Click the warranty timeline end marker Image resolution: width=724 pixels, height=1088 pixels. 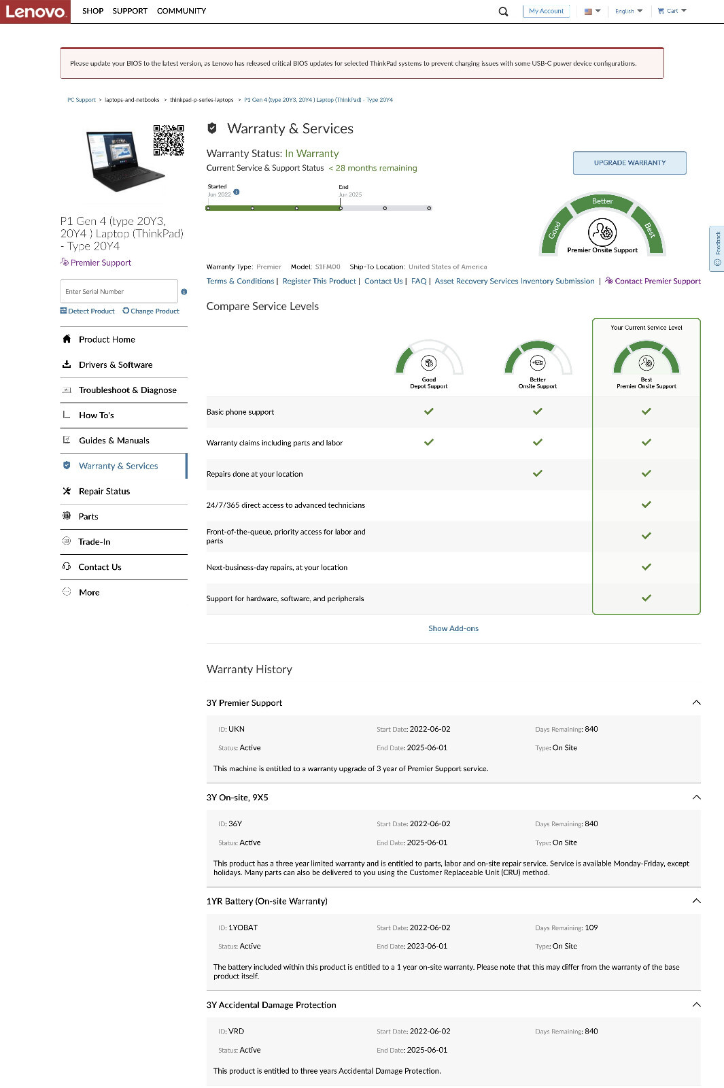click(341, 208)
